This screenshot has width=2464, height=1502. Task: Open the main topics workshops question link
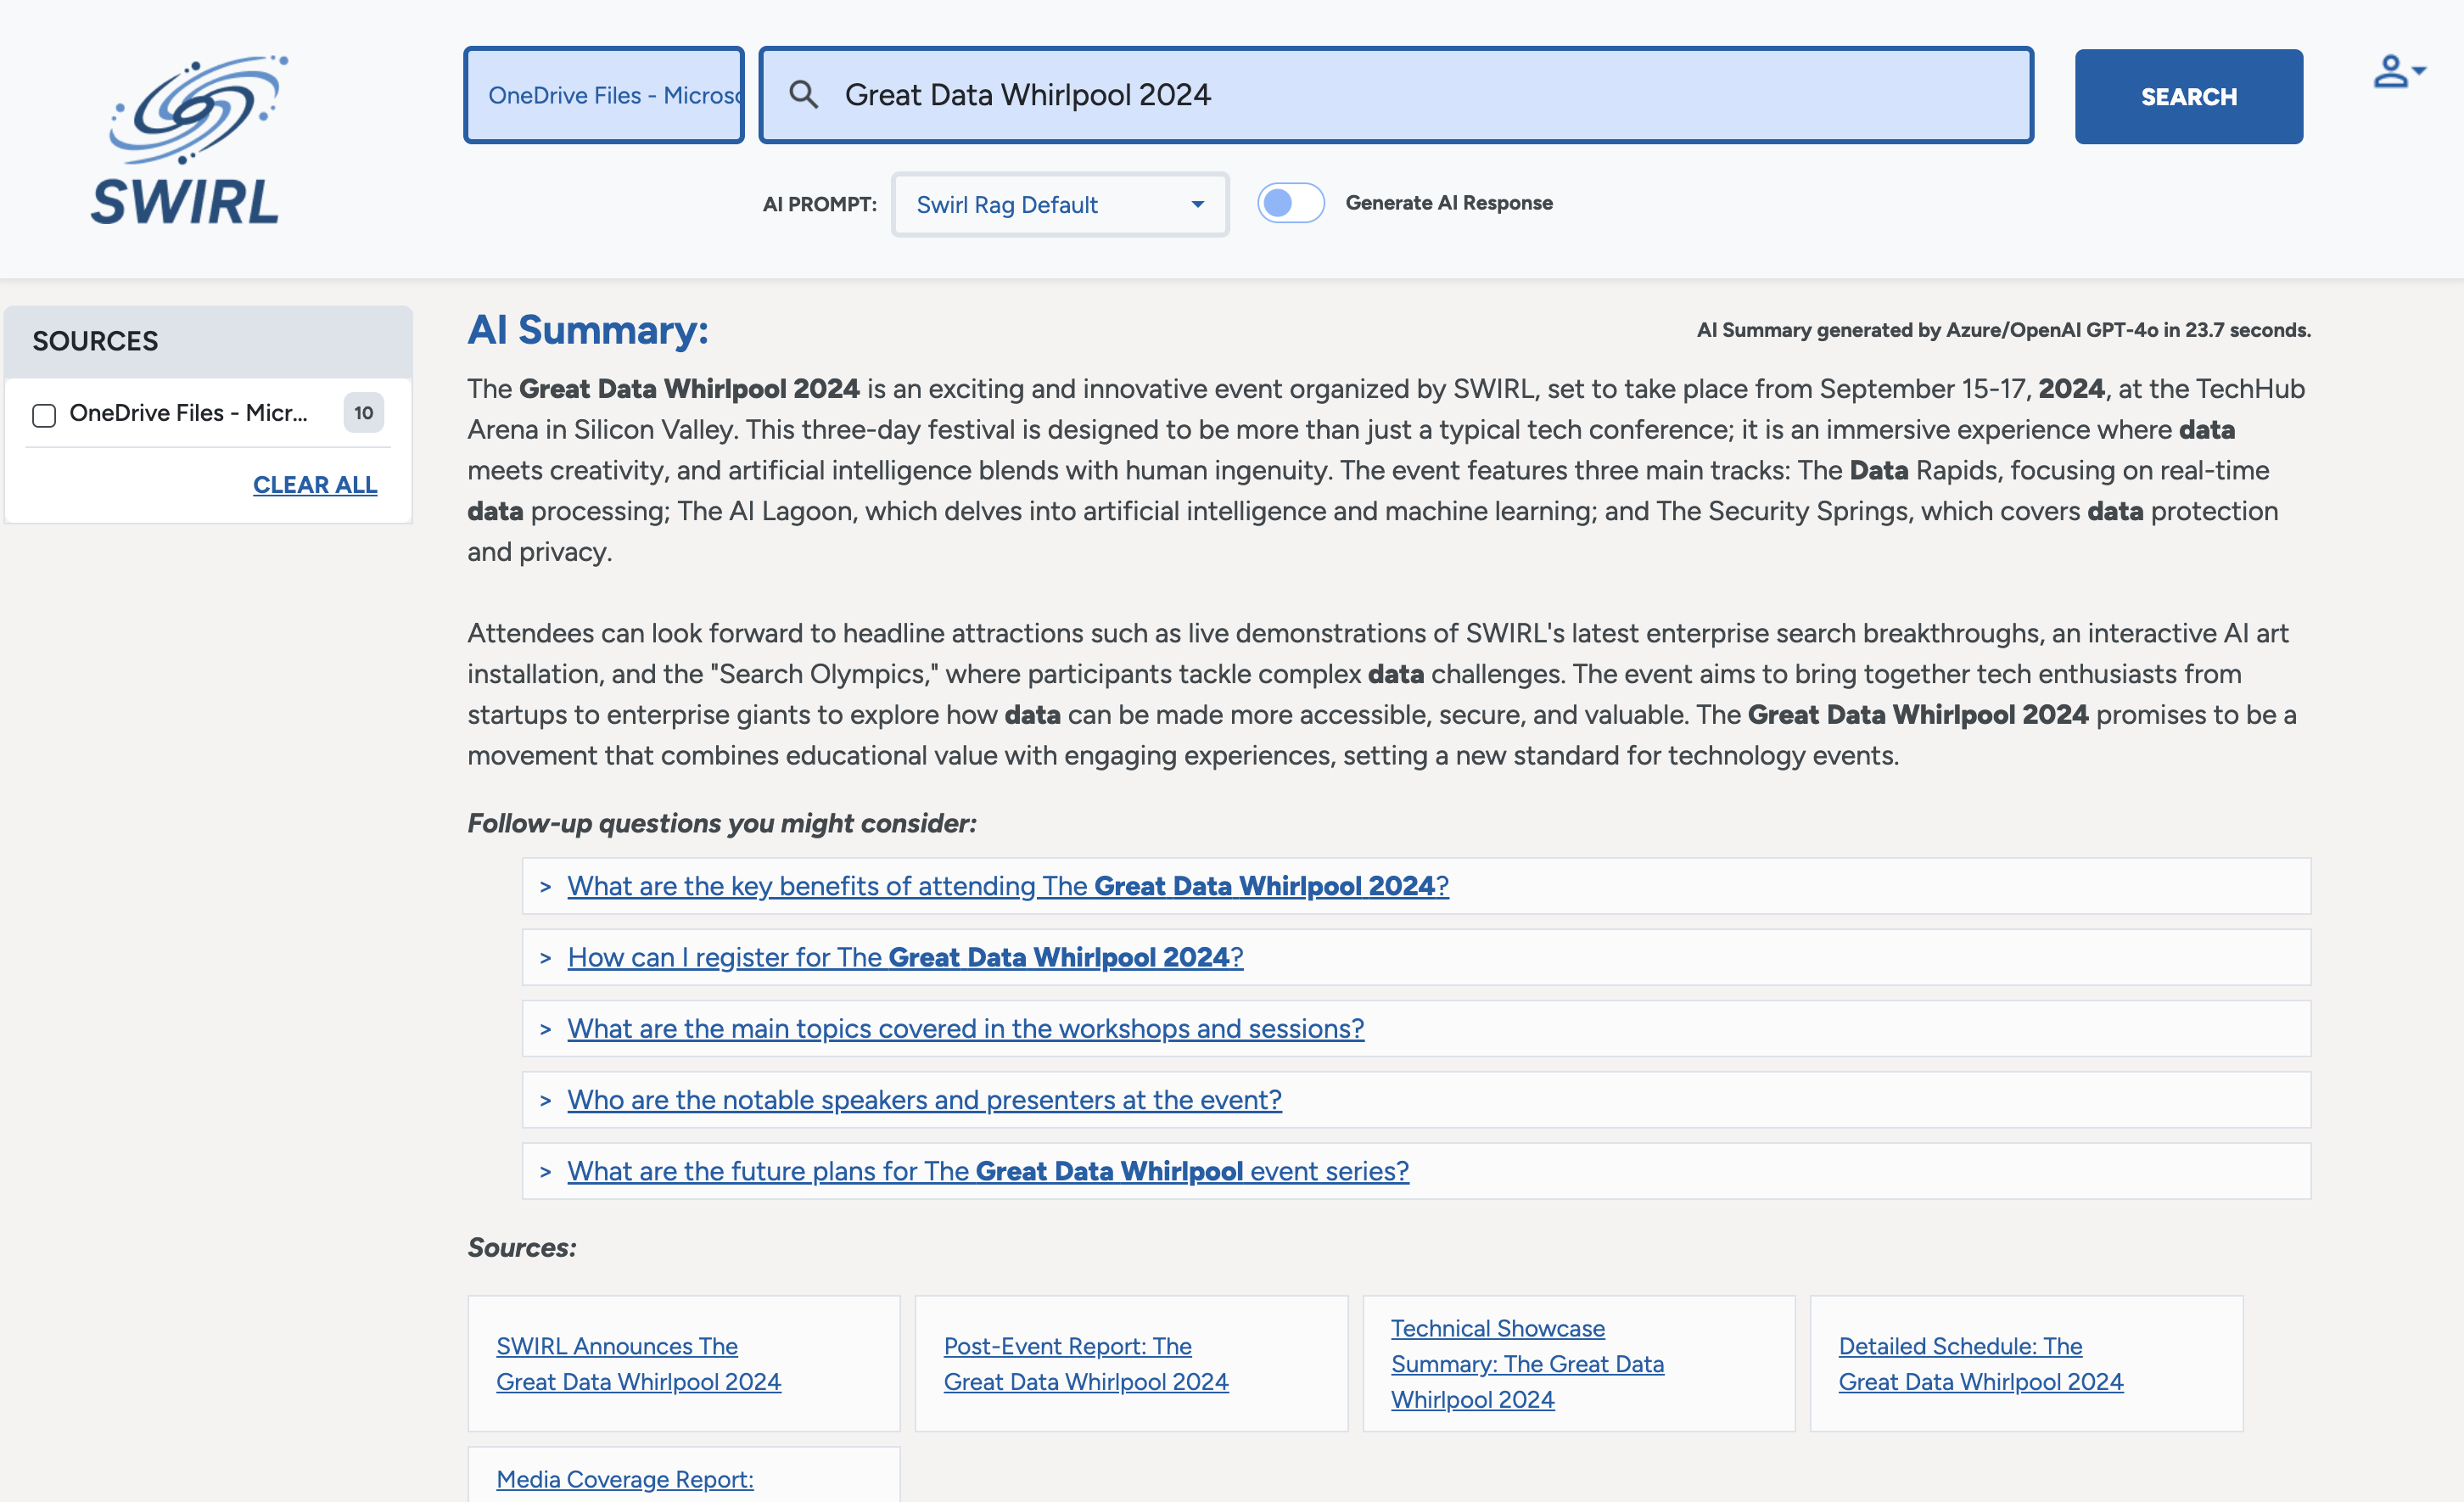pos(964,1029)
